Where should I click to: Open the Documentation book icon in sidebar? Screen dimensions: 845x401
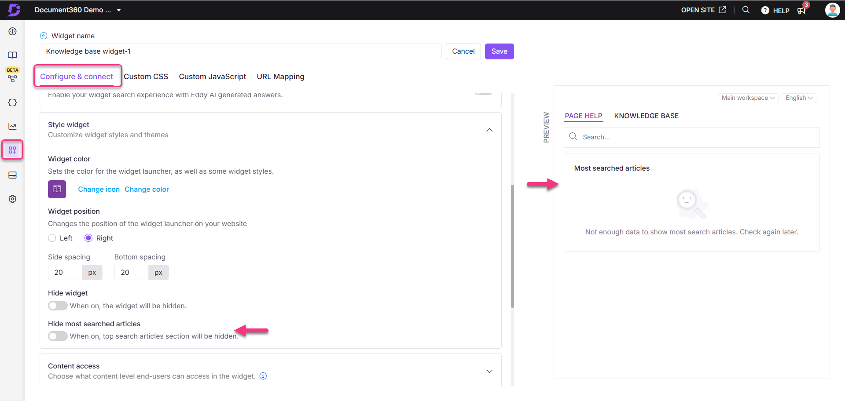(12, 55)
